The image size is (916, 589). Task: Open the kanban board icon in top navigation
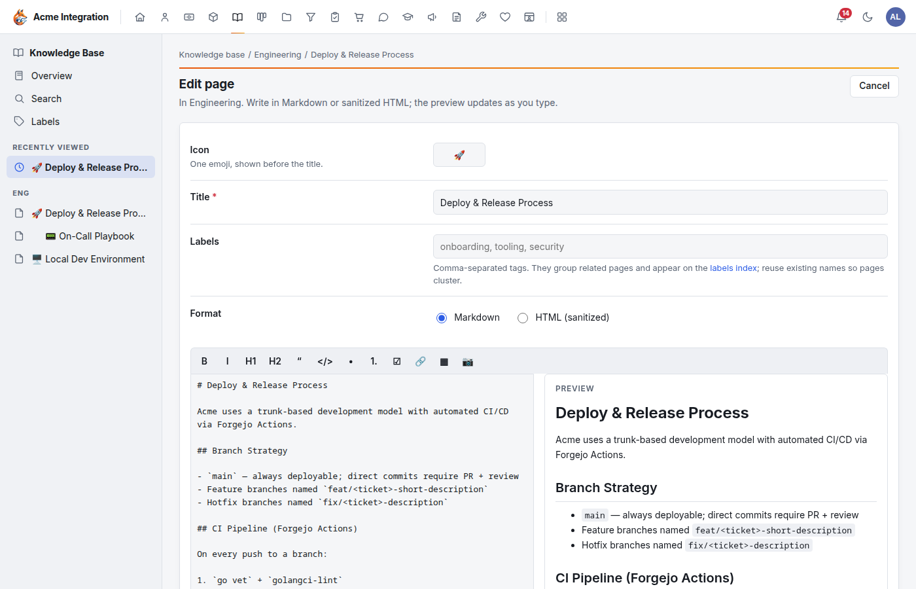tap(262, 17)
